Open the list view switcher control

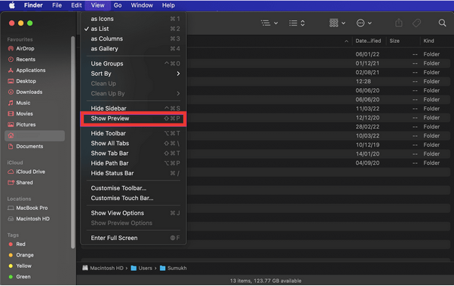[x=297, y=23]
